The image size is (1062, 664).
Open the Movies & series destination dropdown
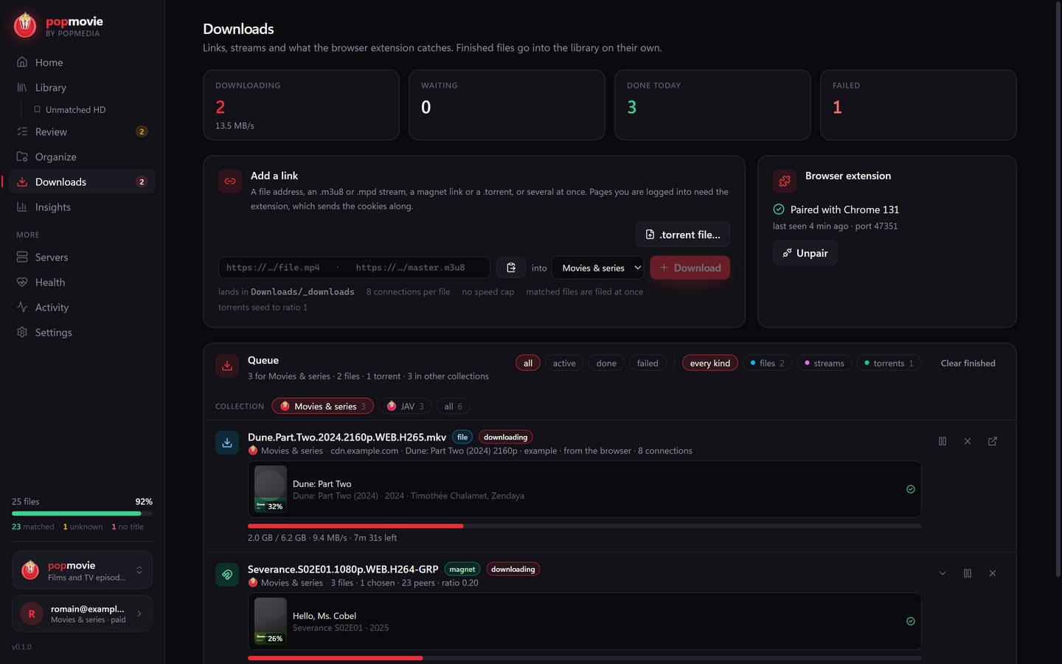(597, 268)
